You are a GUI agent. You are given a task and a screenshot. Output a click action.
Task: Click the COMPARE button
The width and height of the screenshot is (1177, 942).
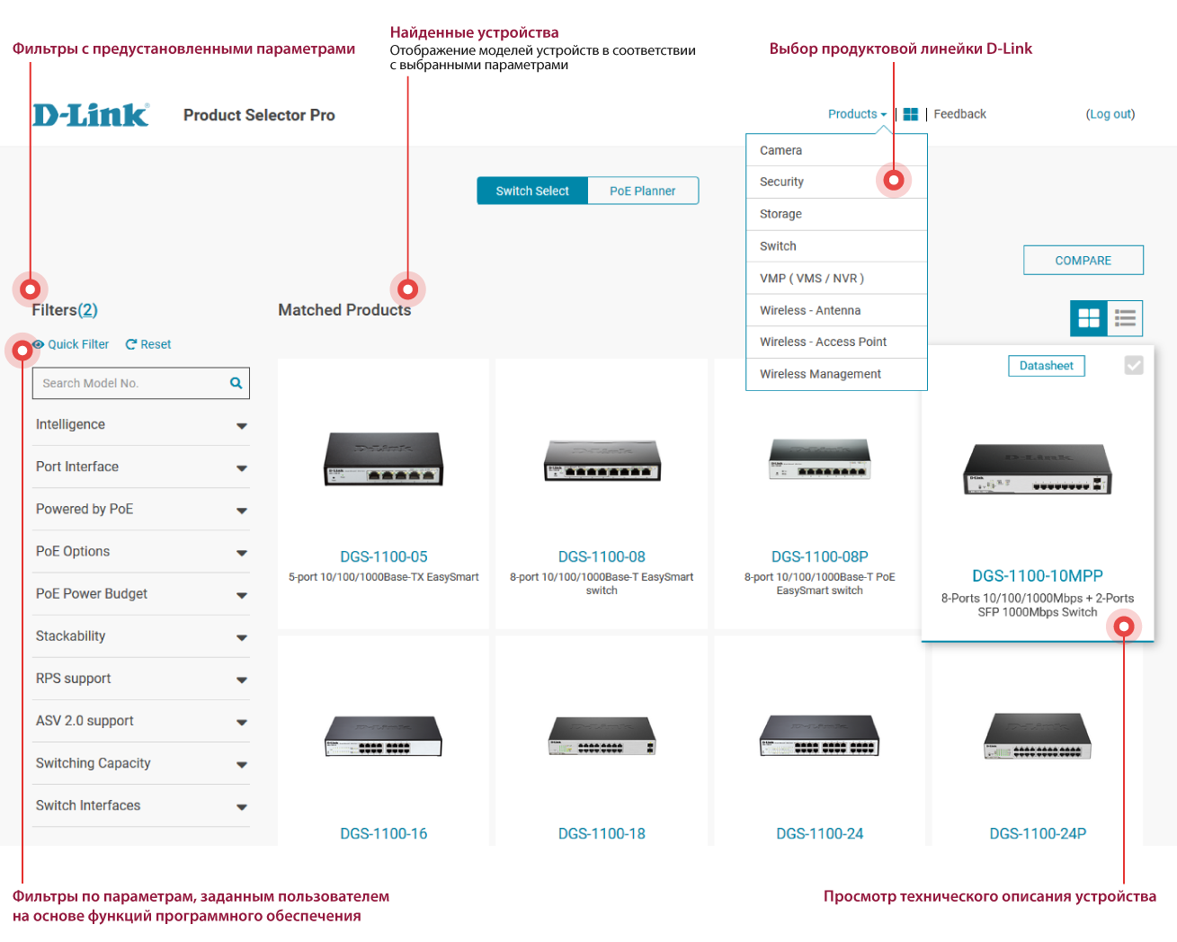point(1083,261)
